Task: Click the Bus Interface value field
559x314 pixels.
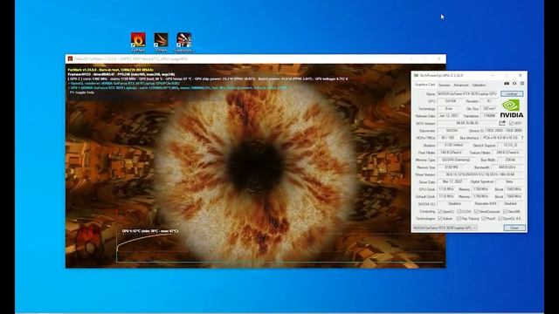Action: tap(500, 138)
